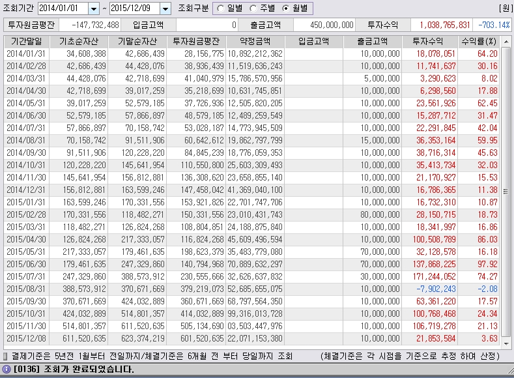514x378 pixels.
Task: Click the 97.92 return rate cell
Action: point(479,264)
